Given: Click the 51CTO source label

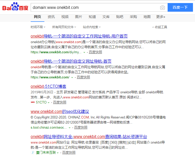Looking at the screenshot, I should pyautogui.click(x=41, y=102).
